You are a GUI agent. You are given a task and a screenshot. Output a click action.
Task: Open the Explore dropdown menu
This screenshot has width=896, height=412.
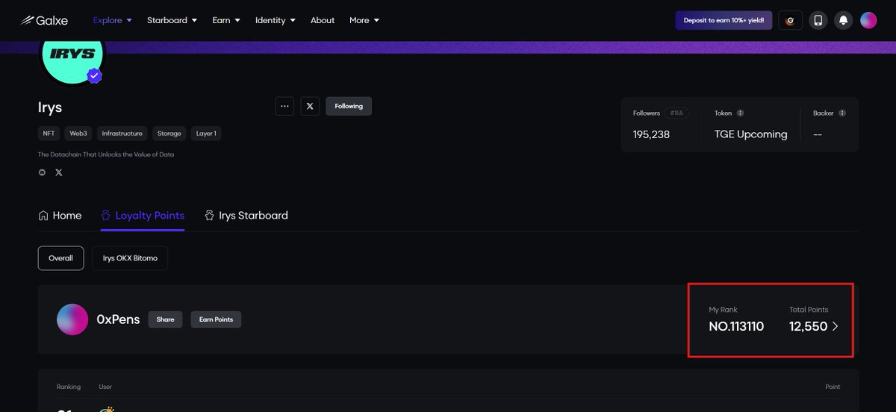(112, 20)
